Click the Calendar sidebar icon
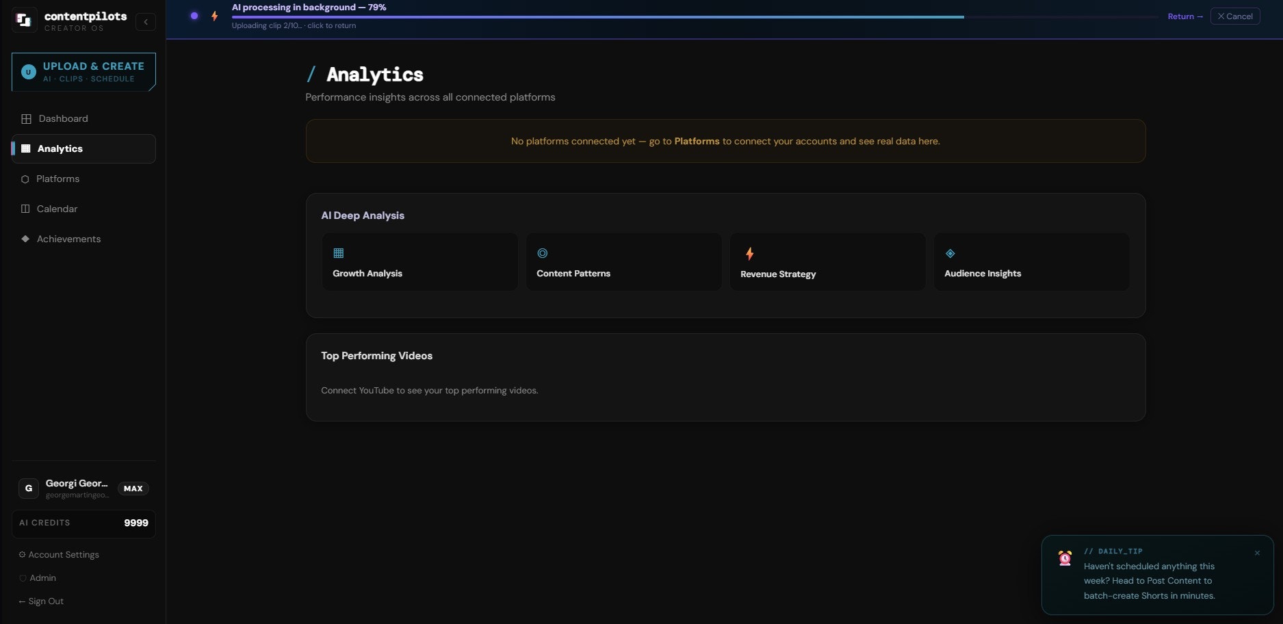 click(x=25, y=209)
